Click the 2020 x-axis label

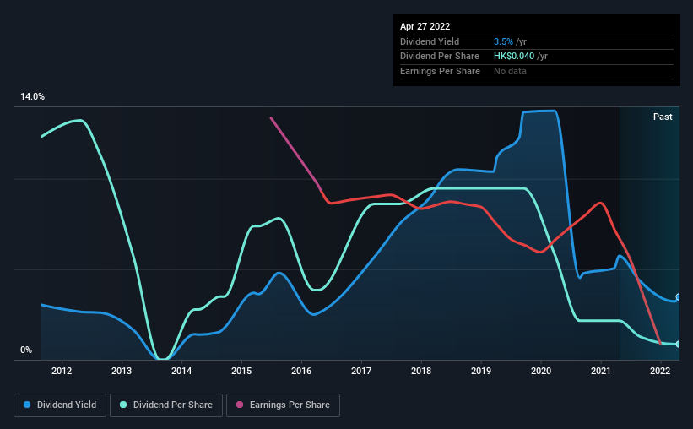click(541, 371)
